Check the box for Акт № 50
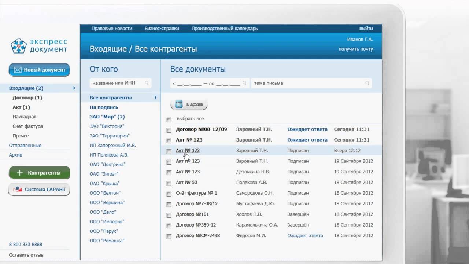This screenshot has height=264, width=469. coord(169,183)
